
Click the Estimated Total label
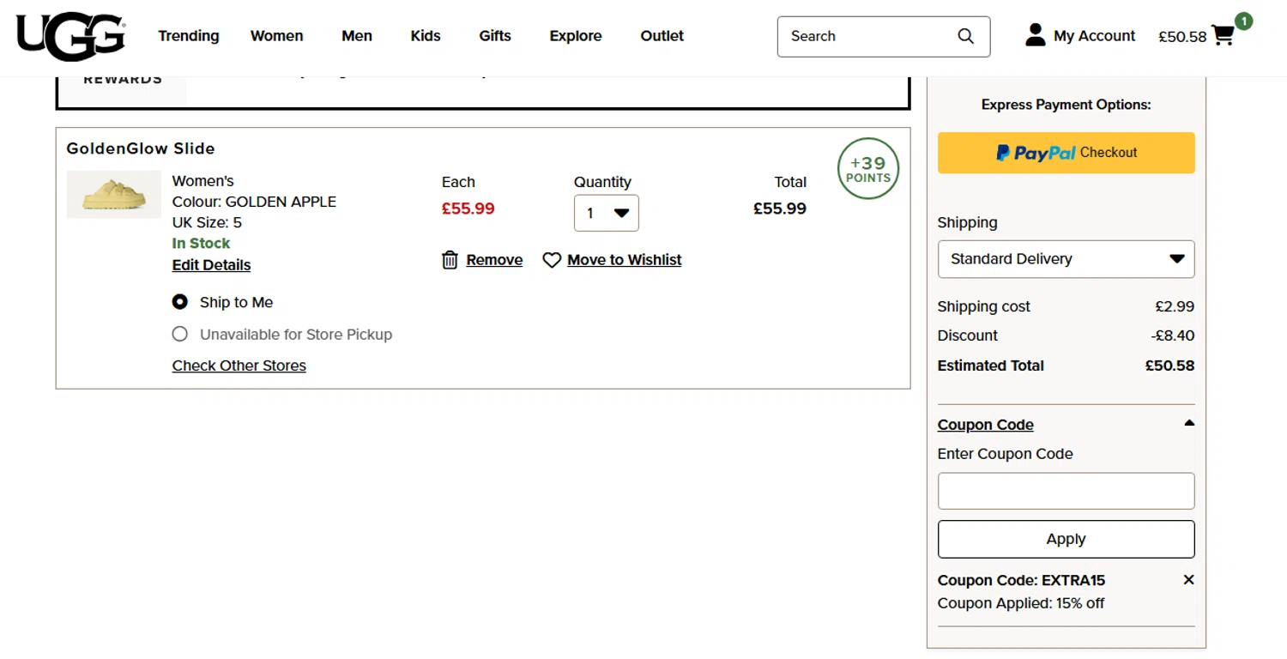click(x=991, y=366)
